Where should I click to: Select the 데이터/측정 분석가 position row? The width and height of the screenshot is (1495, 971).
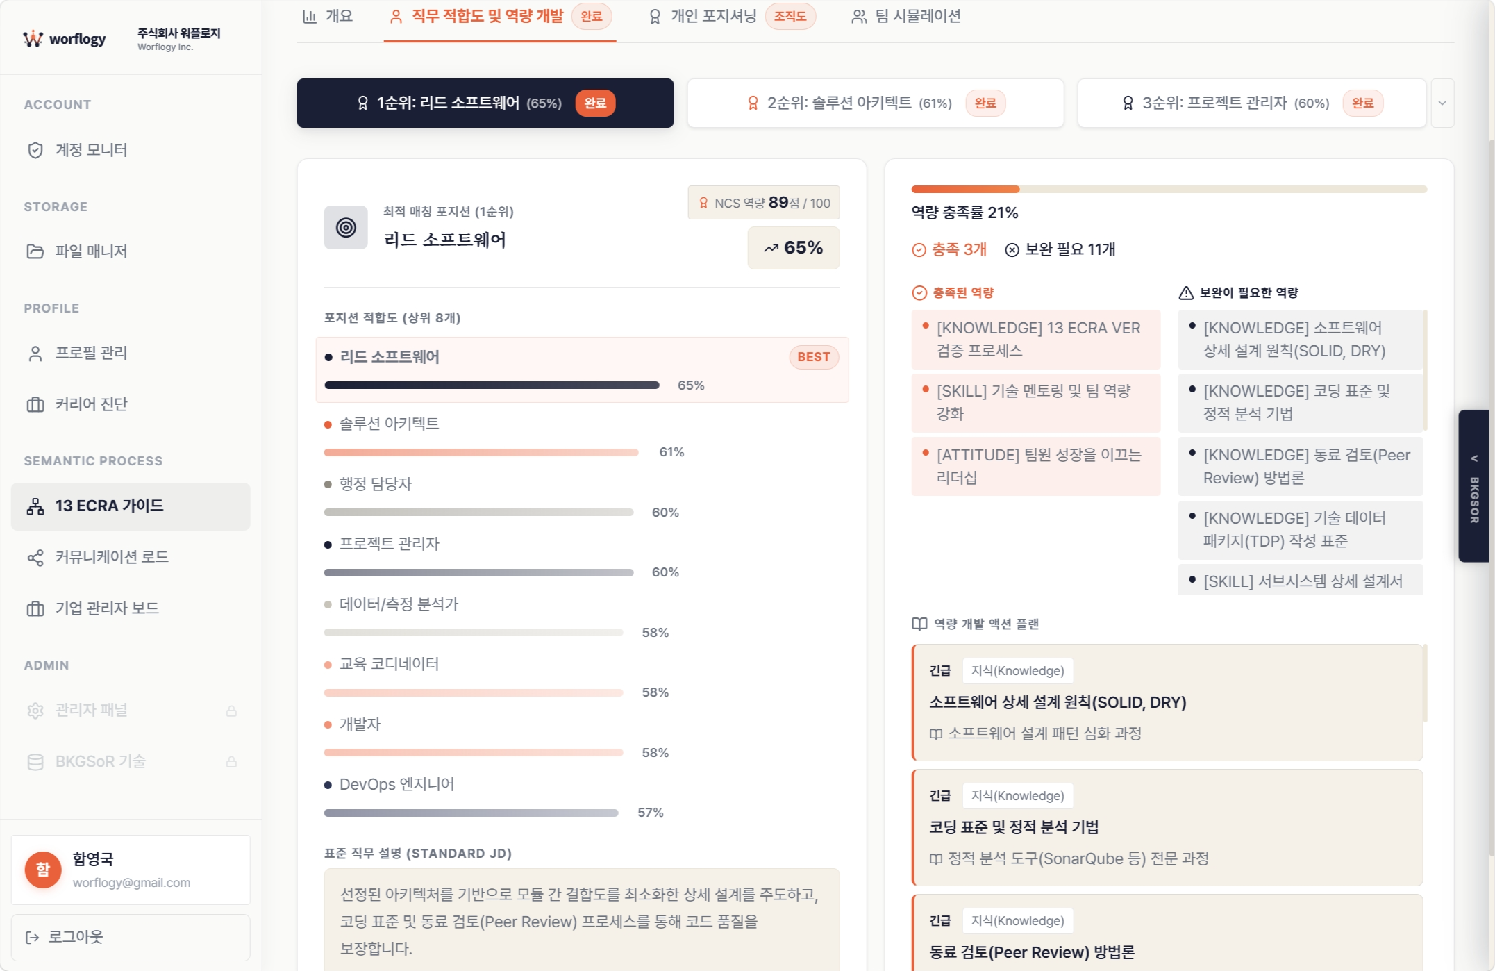tap(582, 617)
